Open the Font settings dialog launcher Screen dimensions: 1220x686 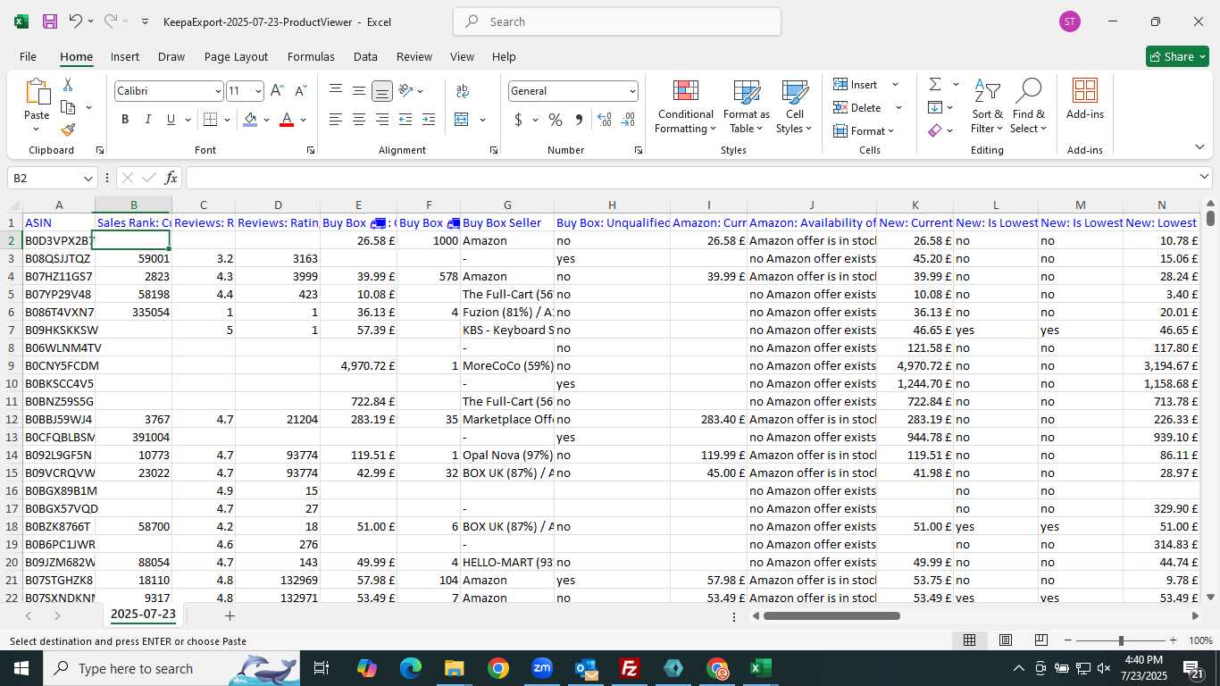(x=311, y=150)
